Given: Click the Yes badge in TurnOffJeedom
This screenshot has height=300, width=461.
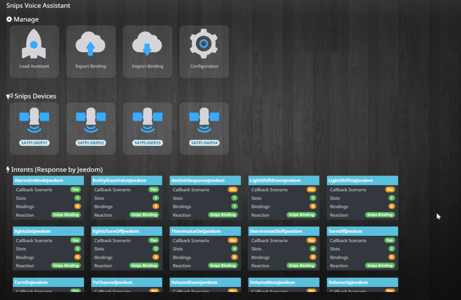Looking at the screenshot, I should (x=389, y=240).
